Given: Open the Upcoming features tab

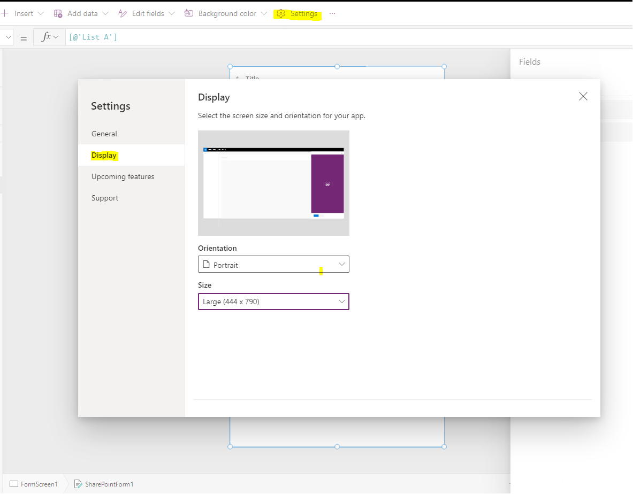Looking at the screenshot, I should (123, 176).
